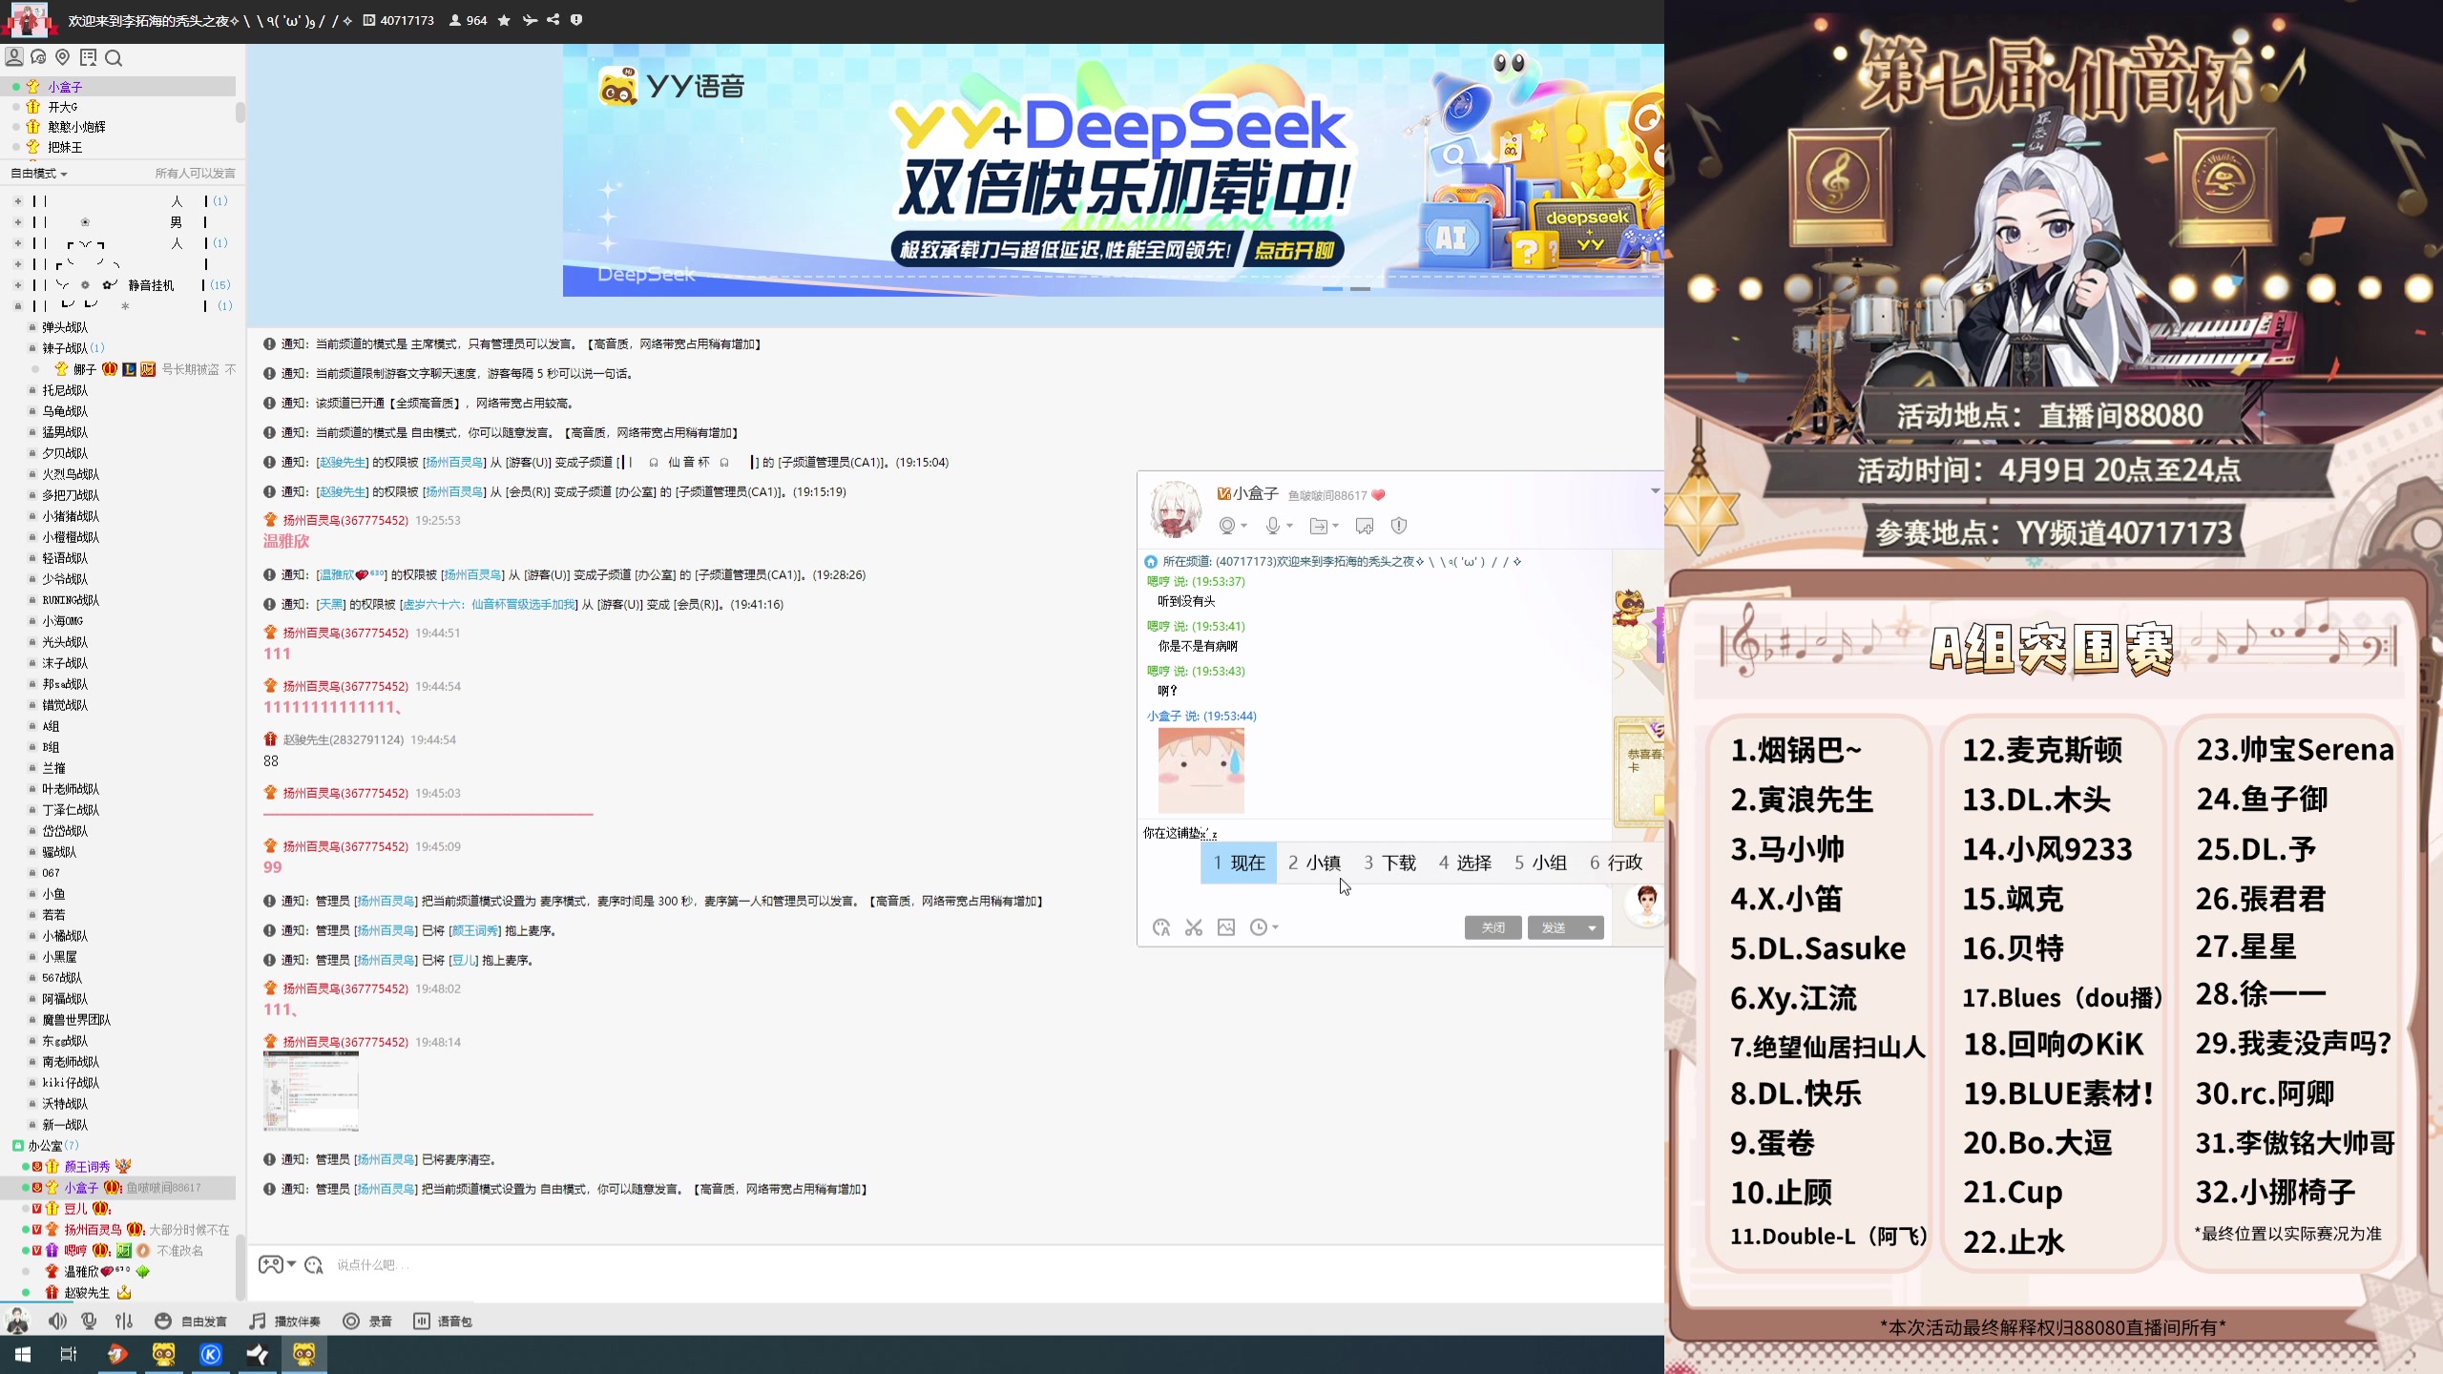Open the send options dropdown arrow
This screenshot has width=2443, height=1374.
(1592, 927)
